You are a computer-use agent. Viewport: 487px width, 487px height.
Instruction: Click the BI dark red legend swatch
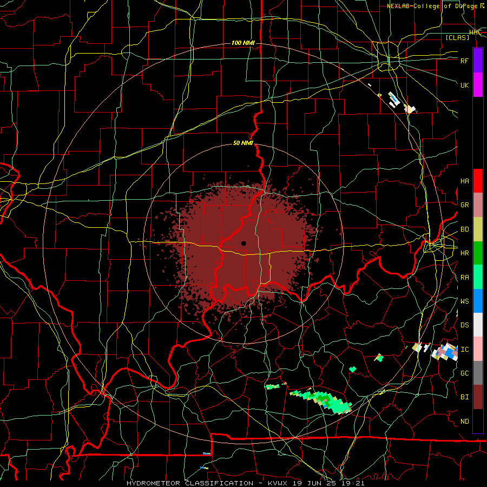click(478, 397)
